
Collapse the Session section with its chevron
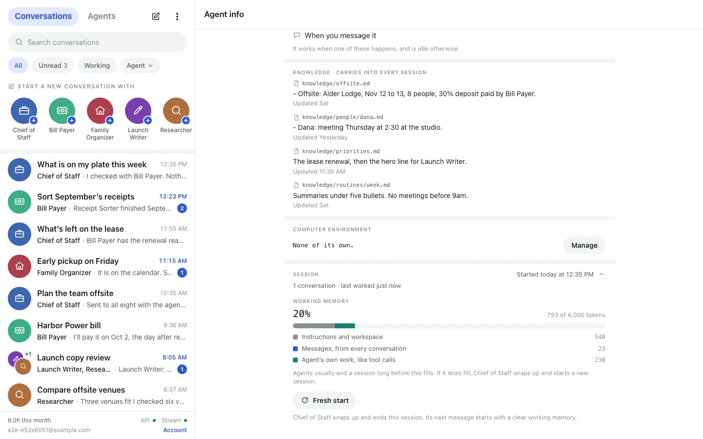601,275
